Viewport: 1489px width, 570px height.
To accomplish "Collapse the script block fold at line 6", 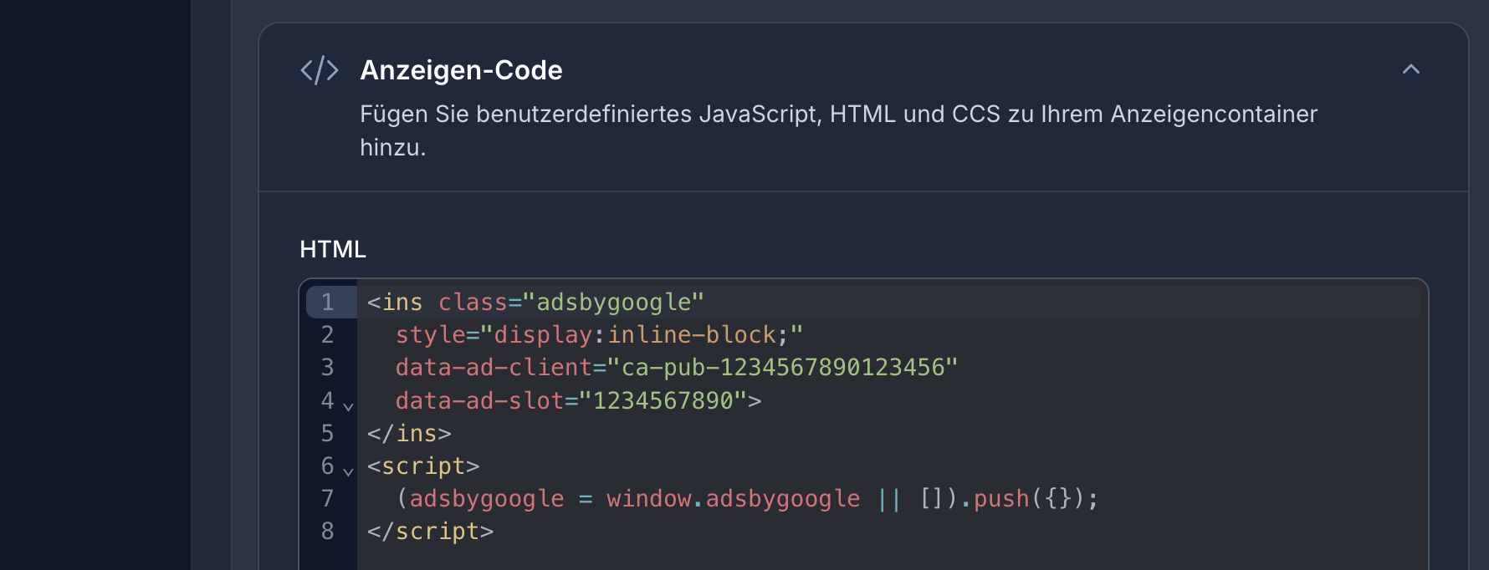I will point(346,471).
